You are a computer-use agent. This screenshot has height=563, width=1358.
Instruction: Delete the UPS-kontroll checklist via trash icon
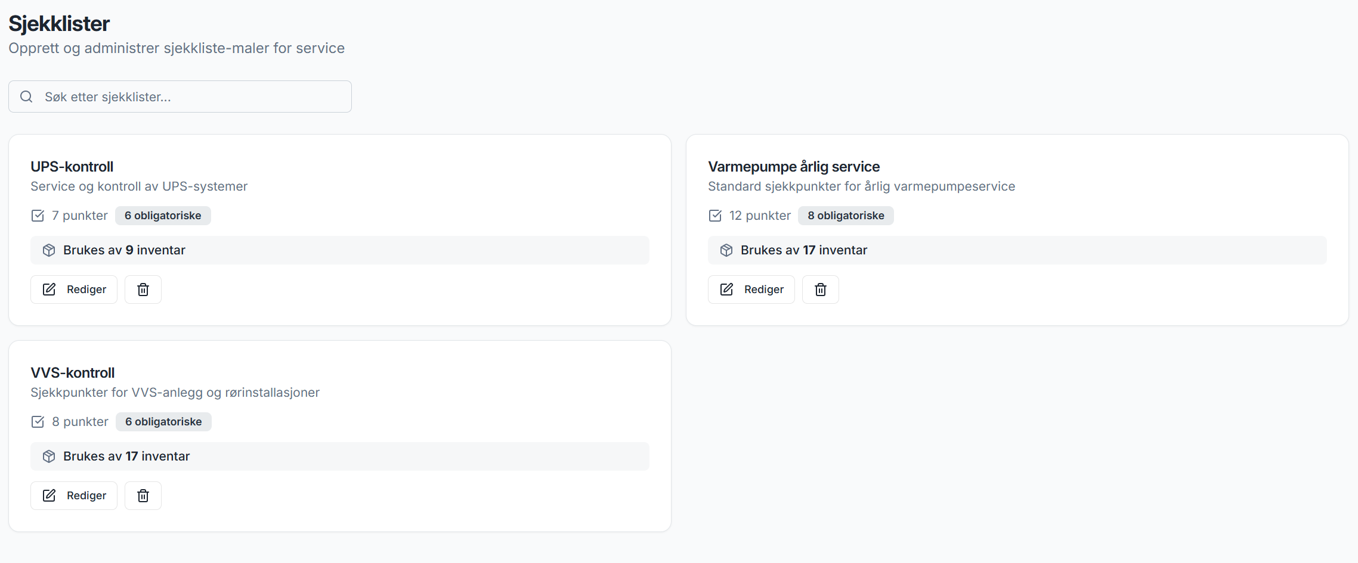(143, 290)
